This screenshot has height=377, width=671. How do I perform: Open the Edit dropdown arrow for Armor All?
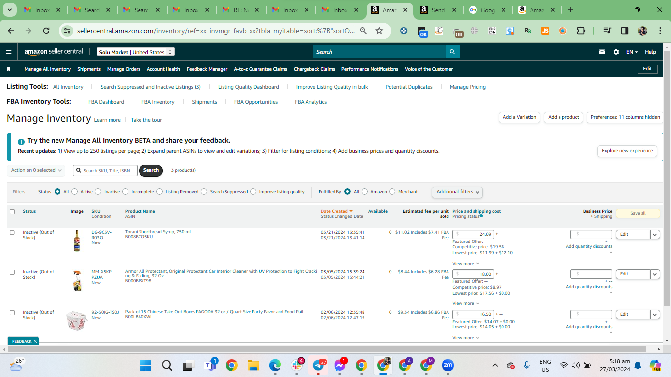655,274
